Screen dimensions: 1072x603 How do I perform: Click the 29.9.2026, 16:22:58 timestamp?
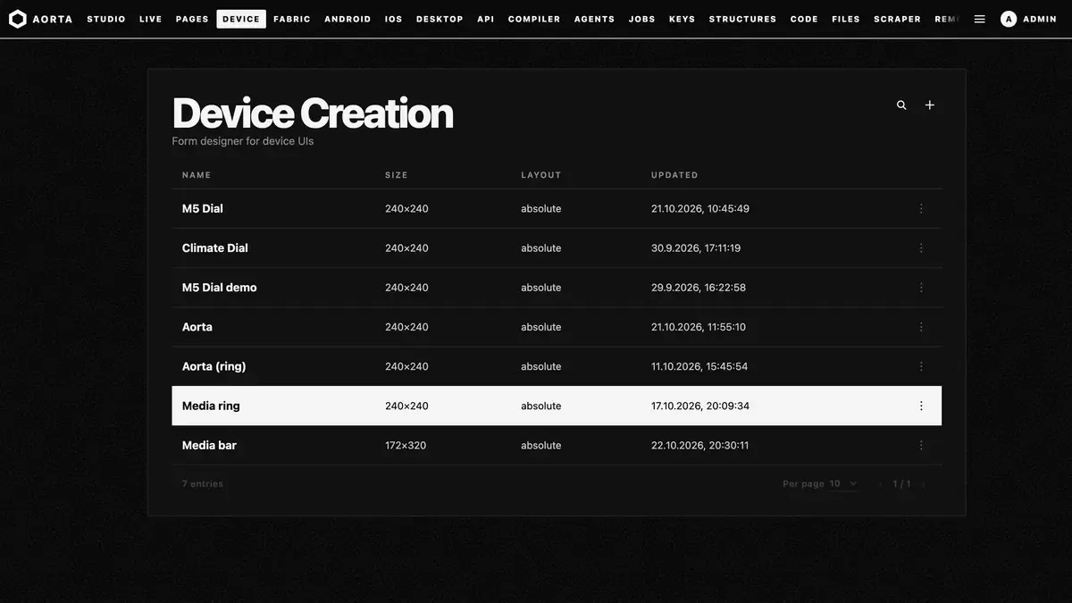pos(699,288)
